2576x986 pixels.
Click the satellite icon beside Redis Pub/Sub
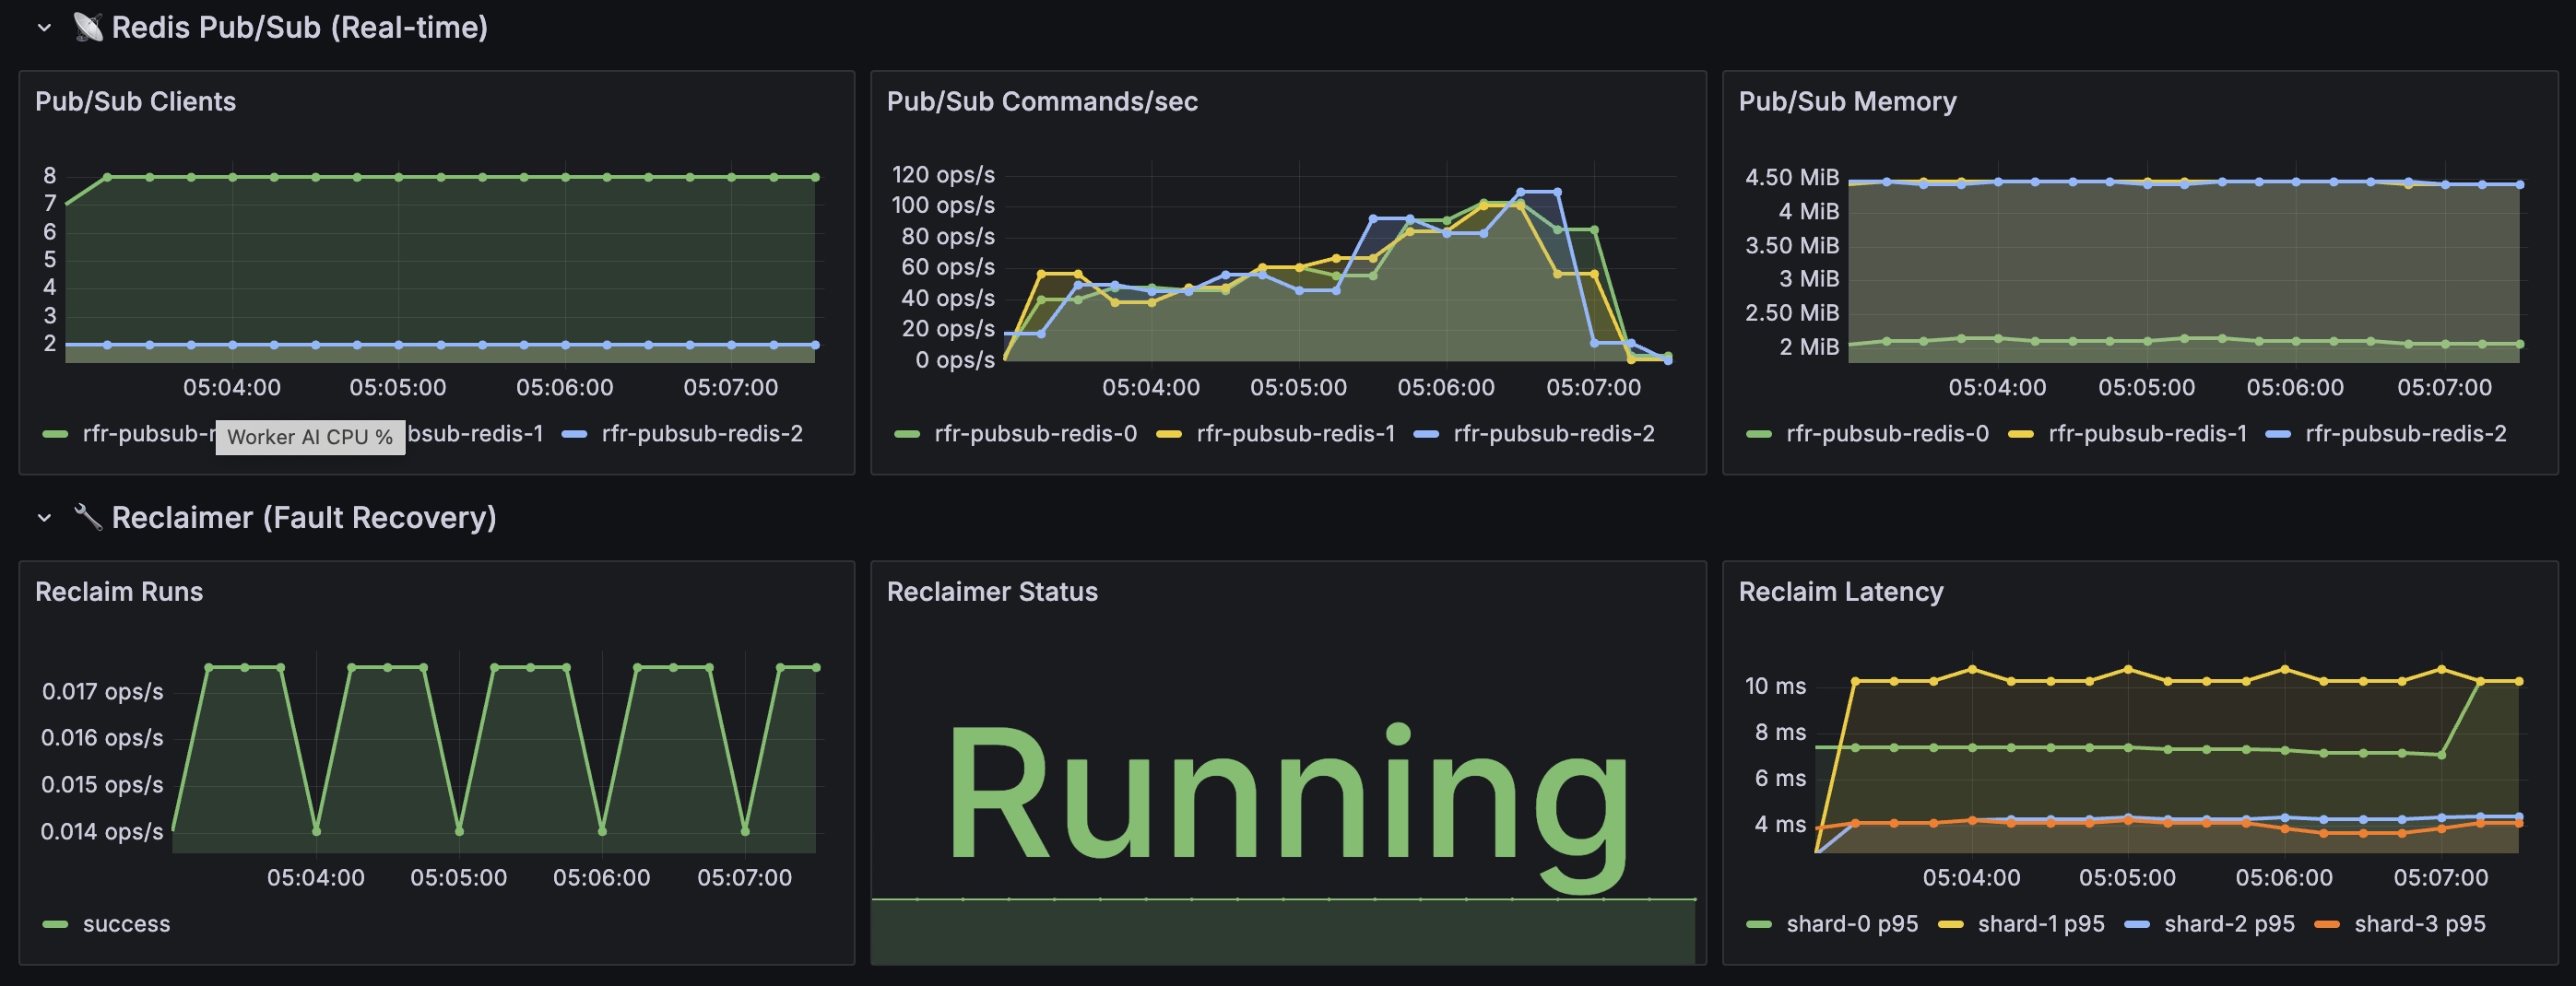(x=88, y=28)
